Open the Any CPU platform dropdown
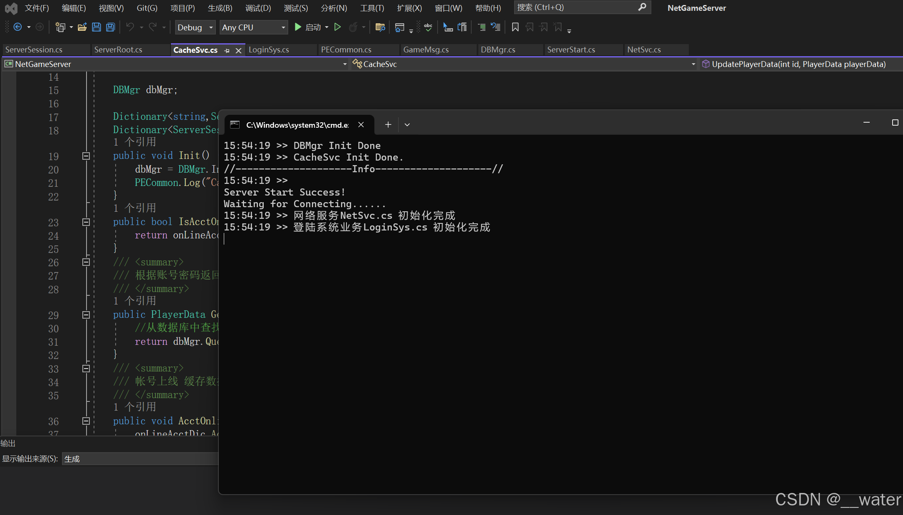This screenshot has width=903, height=515. point(254,27)
